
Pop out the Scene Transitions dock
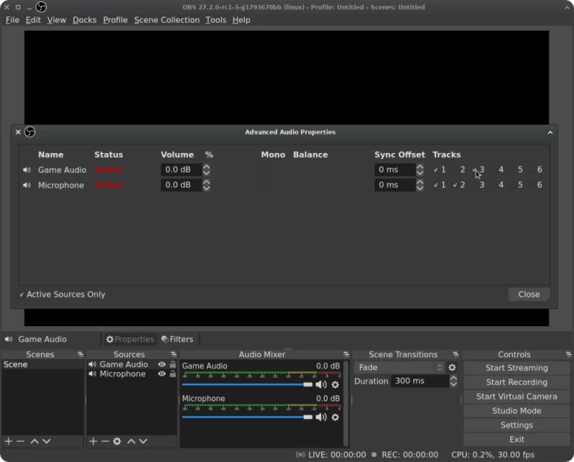coord(455,354)
